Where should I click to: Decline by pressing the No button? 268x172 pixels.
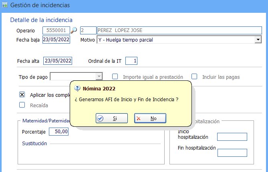click(150, 118)
